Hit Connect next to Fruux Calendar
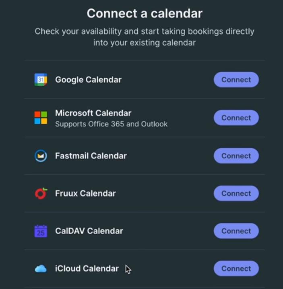The width and height of the screenshot is (283, 289). click(236, 193)
